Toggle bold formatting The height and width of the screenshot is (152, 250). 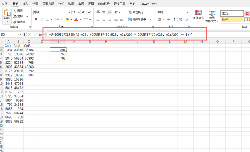(x=36, y=19)
